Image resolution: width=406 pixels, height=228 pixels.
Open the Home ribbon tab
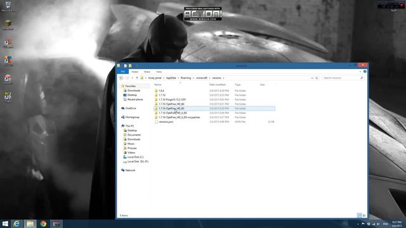click(x=134, y=72)
